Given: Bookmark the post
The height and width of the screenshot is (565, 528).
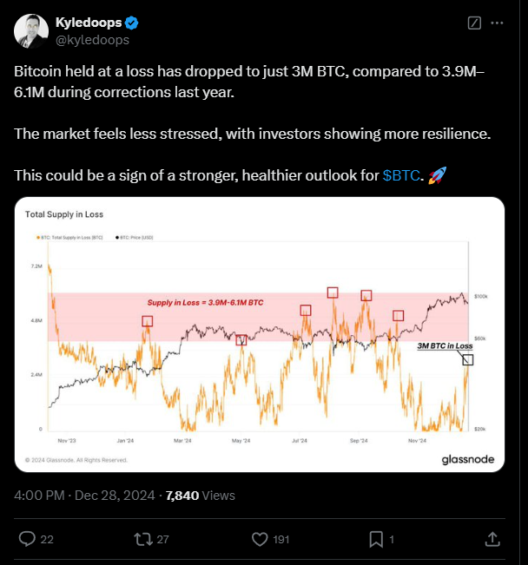Looking at the screenshot, I should tap(376, 540).
